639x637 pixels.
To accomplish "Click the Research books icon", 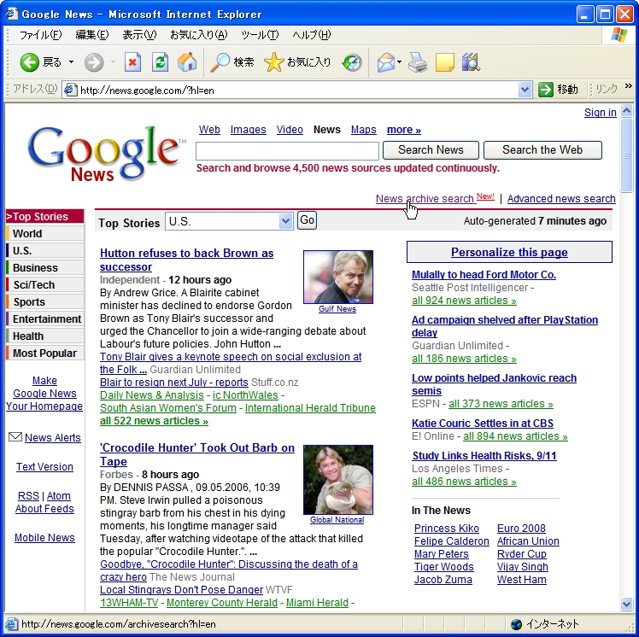I will 471,62.
